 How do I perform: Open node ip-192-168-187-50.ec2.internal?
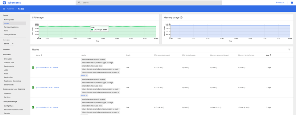(47, 67)
